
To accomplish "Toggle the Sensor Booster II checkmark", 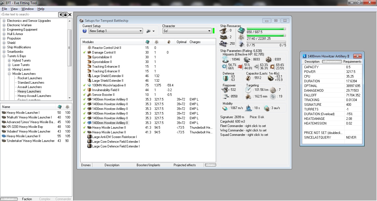I will tap(84, 95).
